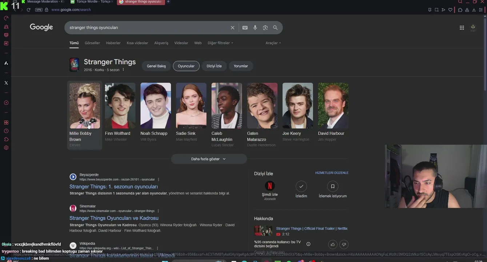Viewport: 487px width, 262px height.
Task: Click the padlock site info icon
Action: (47, 10)
